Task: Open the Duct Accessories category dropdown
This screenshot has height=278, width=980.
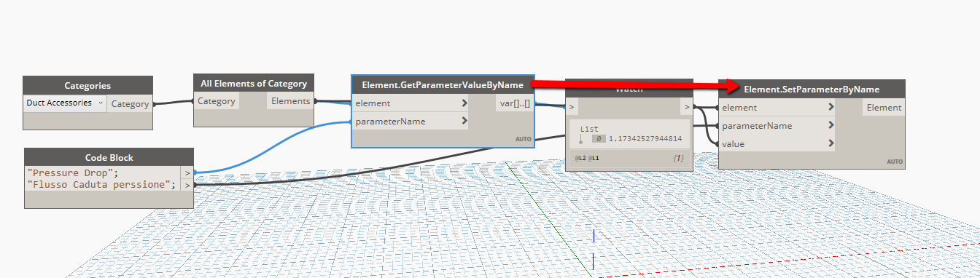Action: click(65, 103)
